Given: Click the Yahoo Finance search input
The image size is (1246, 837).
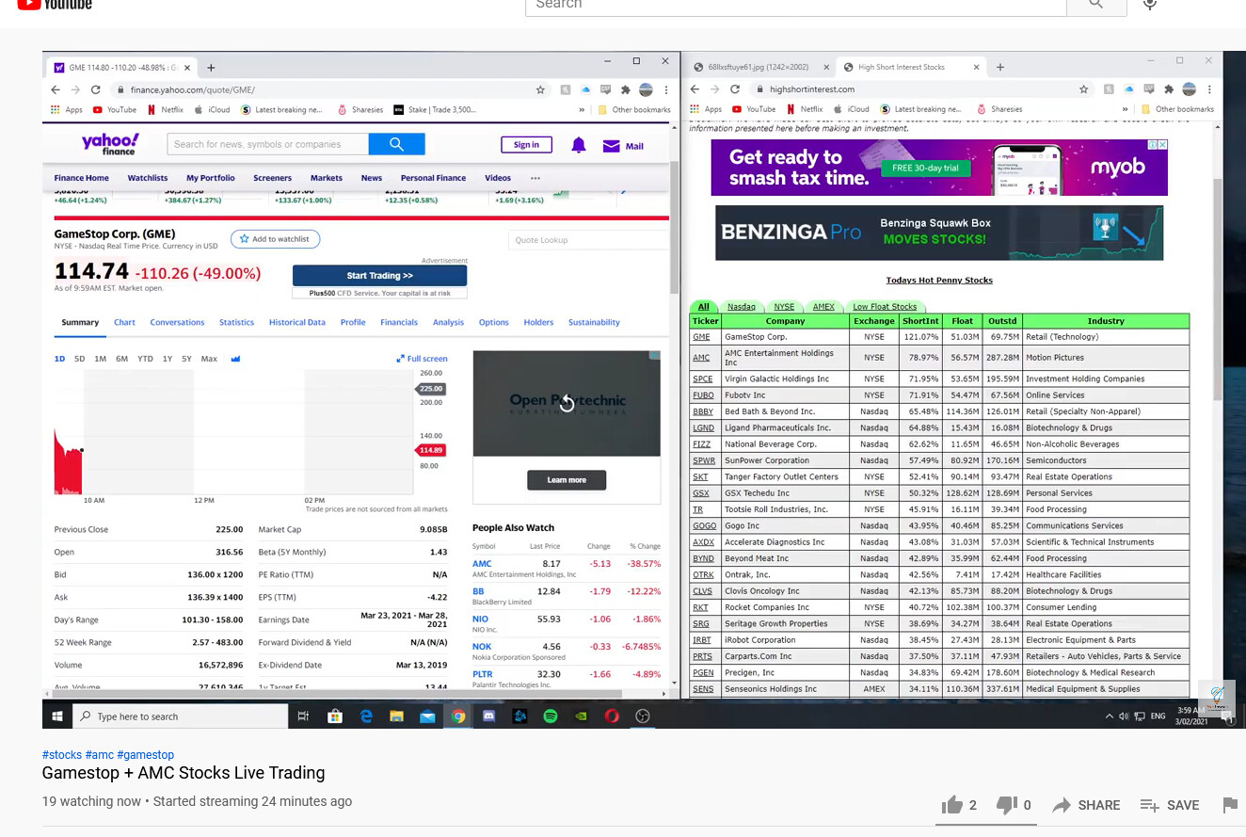Looking at the screenshot, I should (x=268, y=144).
